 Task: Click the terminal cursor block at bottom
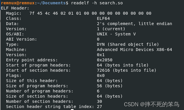tap(72, 109)
